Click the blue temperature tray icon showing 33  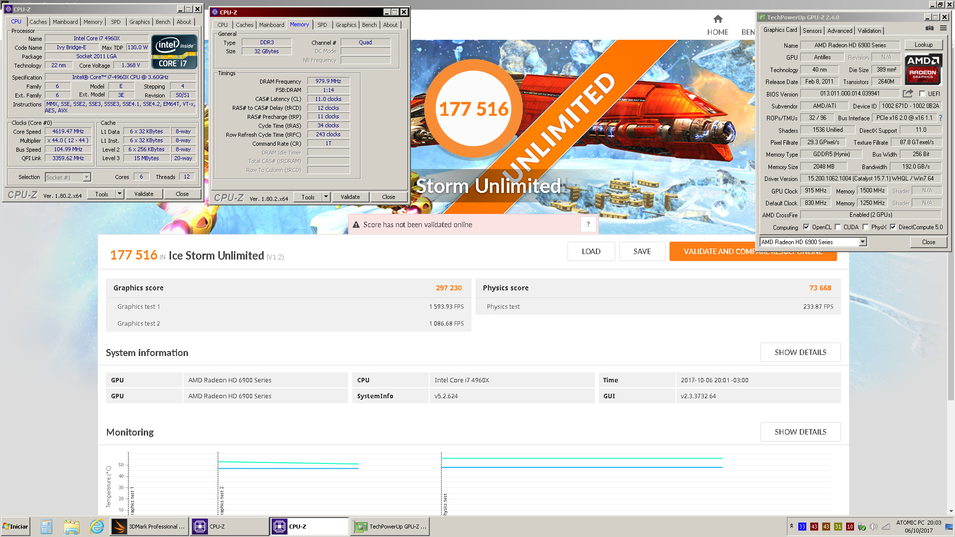click(x=802, y=527)
